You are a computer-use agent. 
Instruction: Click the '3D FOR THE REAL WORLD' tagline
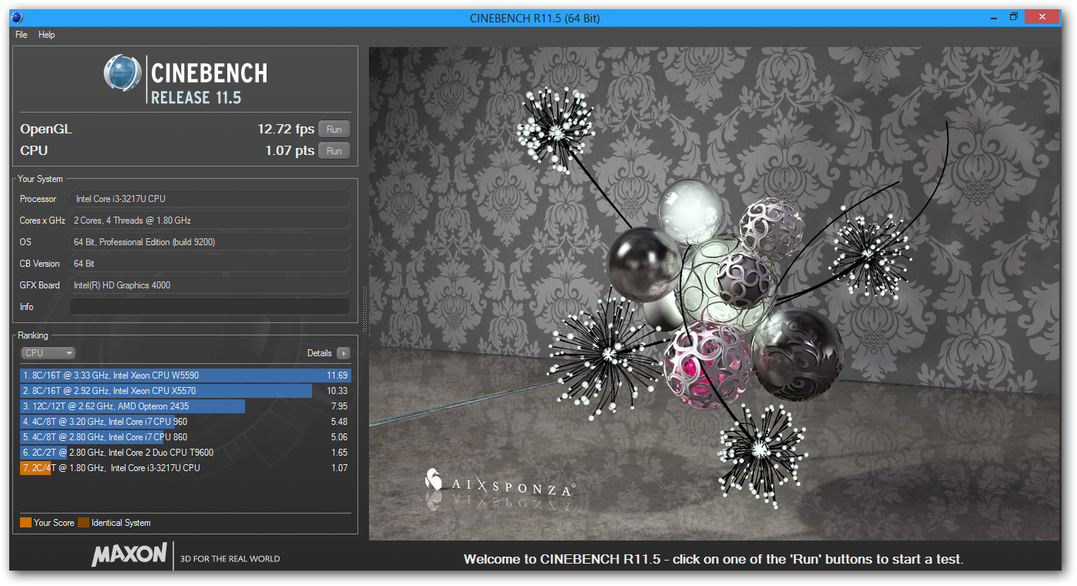(x=230, y=559)
